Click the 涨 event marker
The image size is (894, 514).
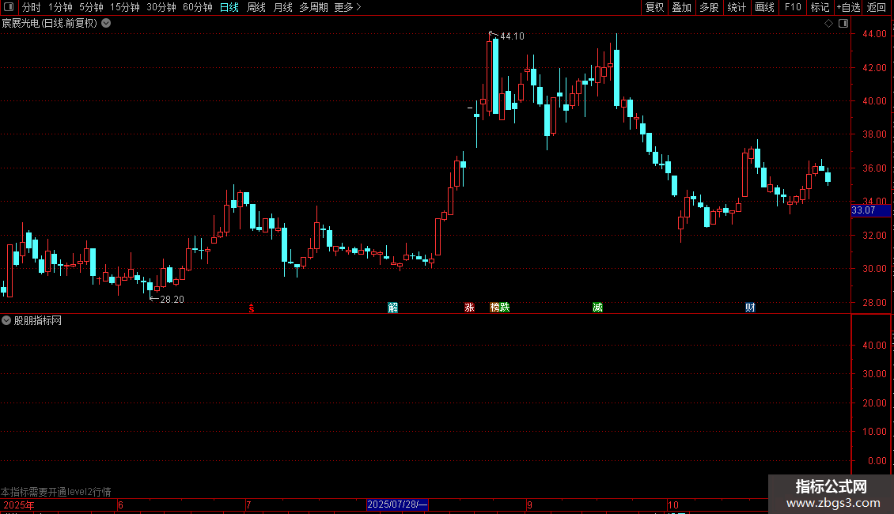[469, 308]
